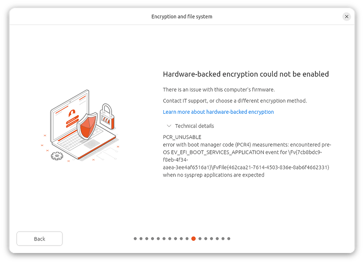Click the fingerprint touchpad on laptop illustration
The height and width of the screenshot is (263, 364).
[91, 144]
